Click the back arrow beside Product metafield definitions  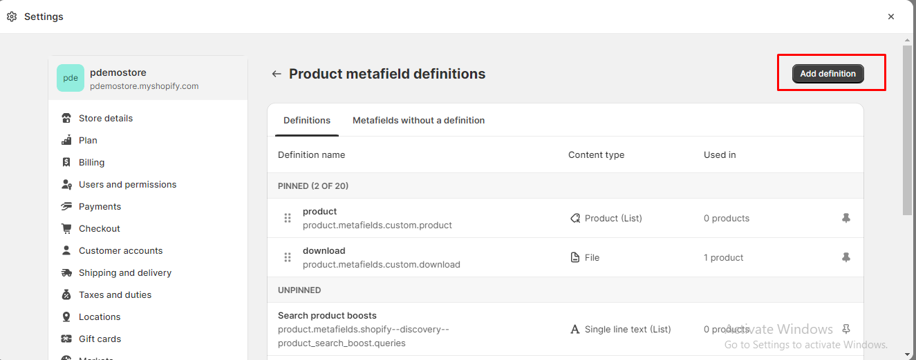pyautogui.click(x=277, y=74)
